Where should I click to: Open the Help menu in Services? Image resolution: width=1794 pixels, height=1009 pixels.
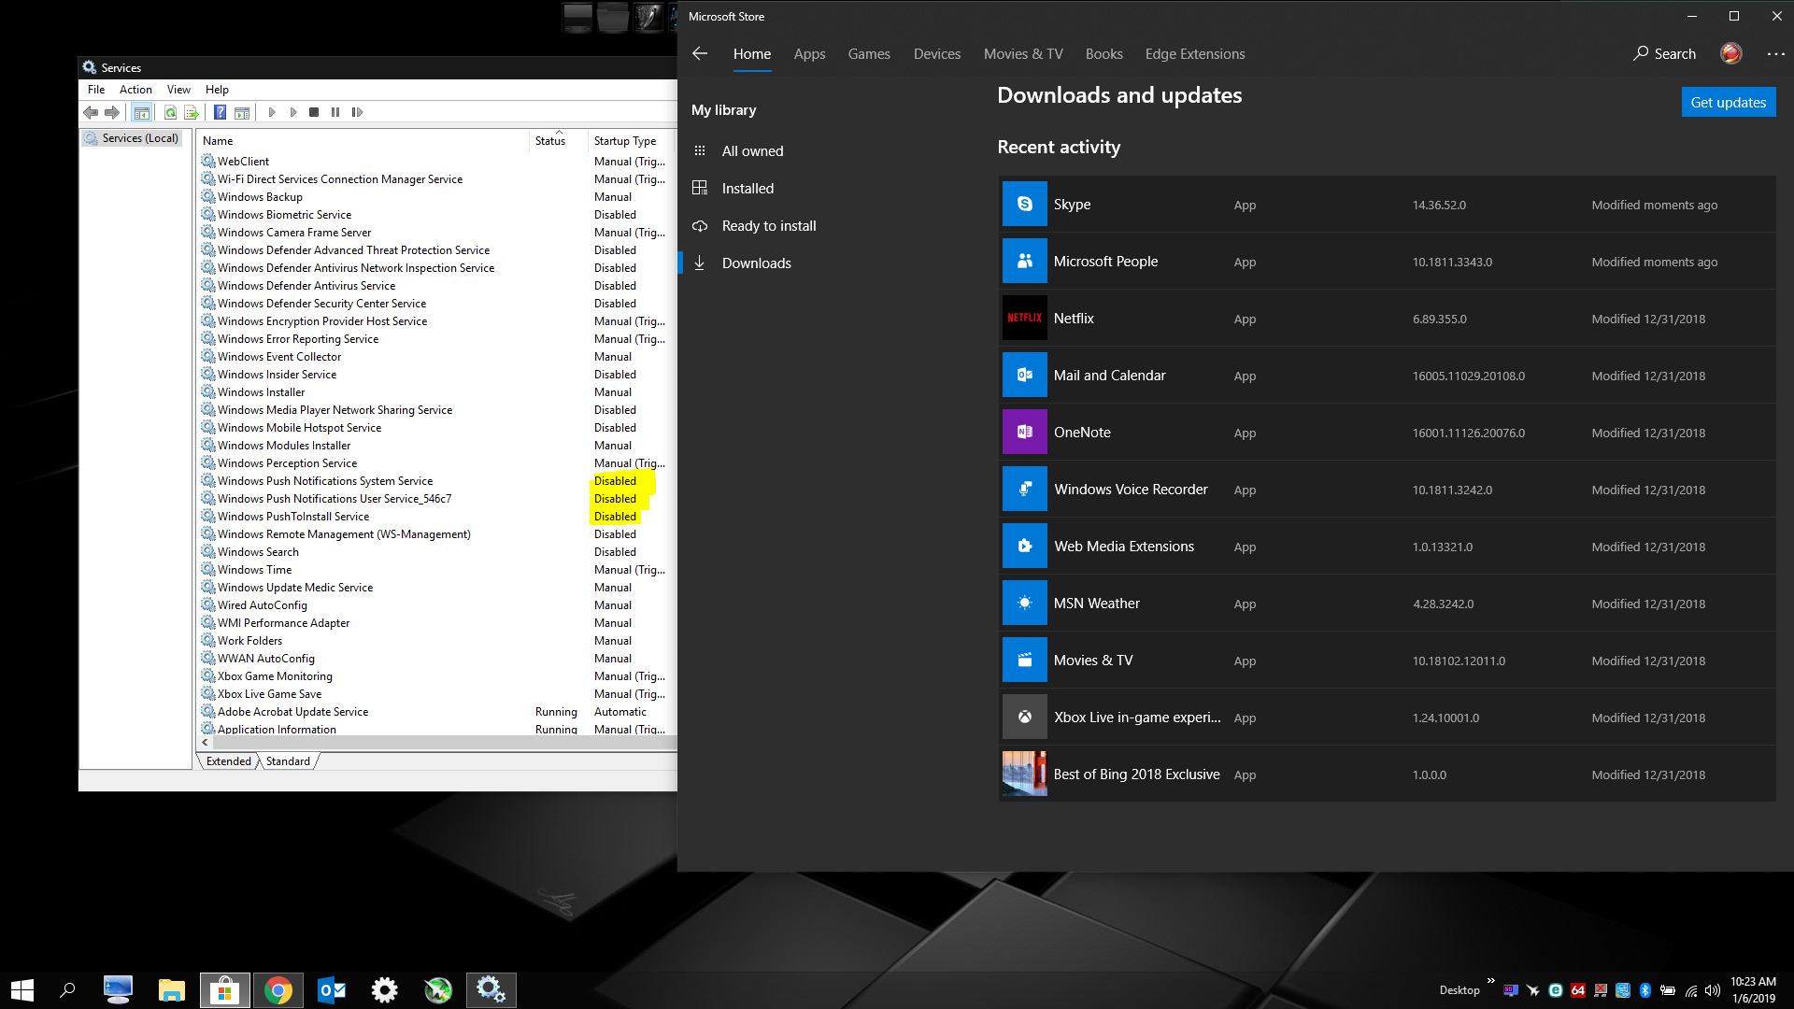click(217, 90)
